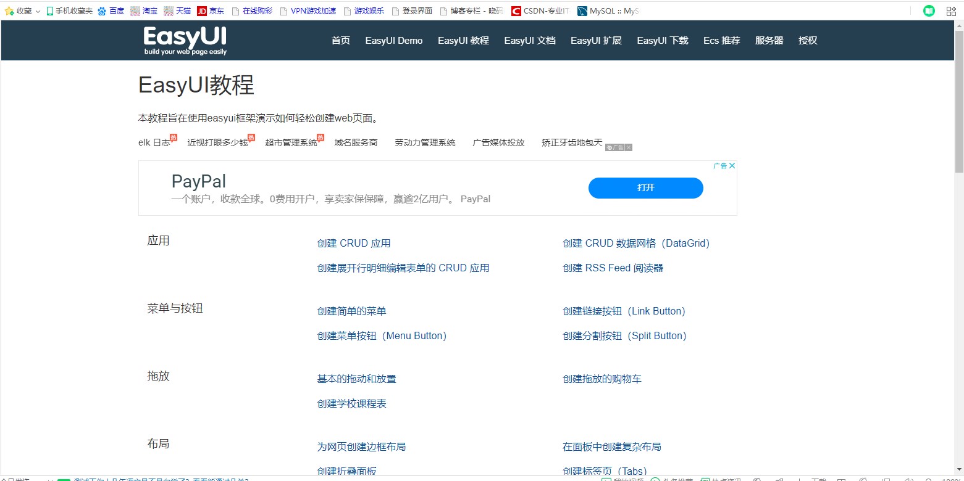Open 创建 CRUD 数据网格（DataGrid）tutorial
The image size is (964, 481).
(636, 244)
